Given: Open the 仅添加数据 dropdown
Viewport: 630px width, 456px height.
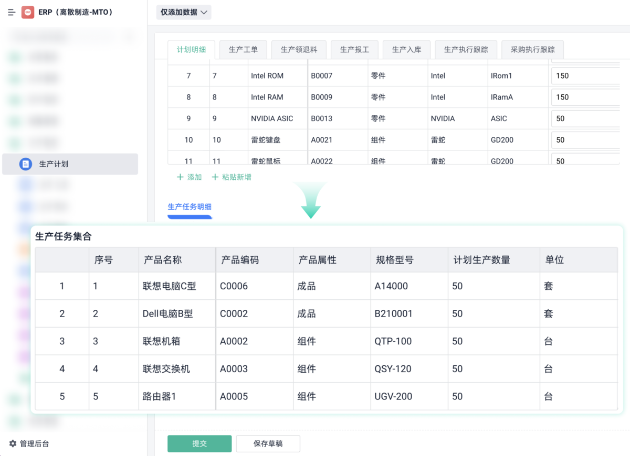Looking at the screenshot, I should tap(183, 12).
